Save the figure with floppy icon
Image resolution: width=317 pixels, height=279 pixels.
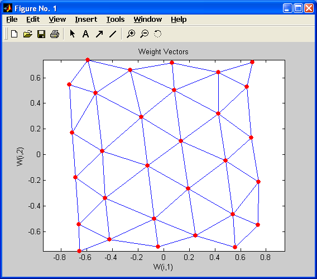(x=41, y=34)
